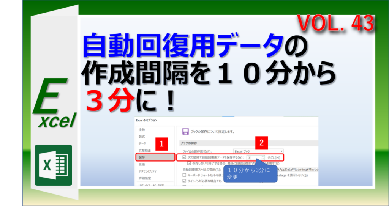
Task: Select 全般 in the options sidebar
Action: coord(142,130)
